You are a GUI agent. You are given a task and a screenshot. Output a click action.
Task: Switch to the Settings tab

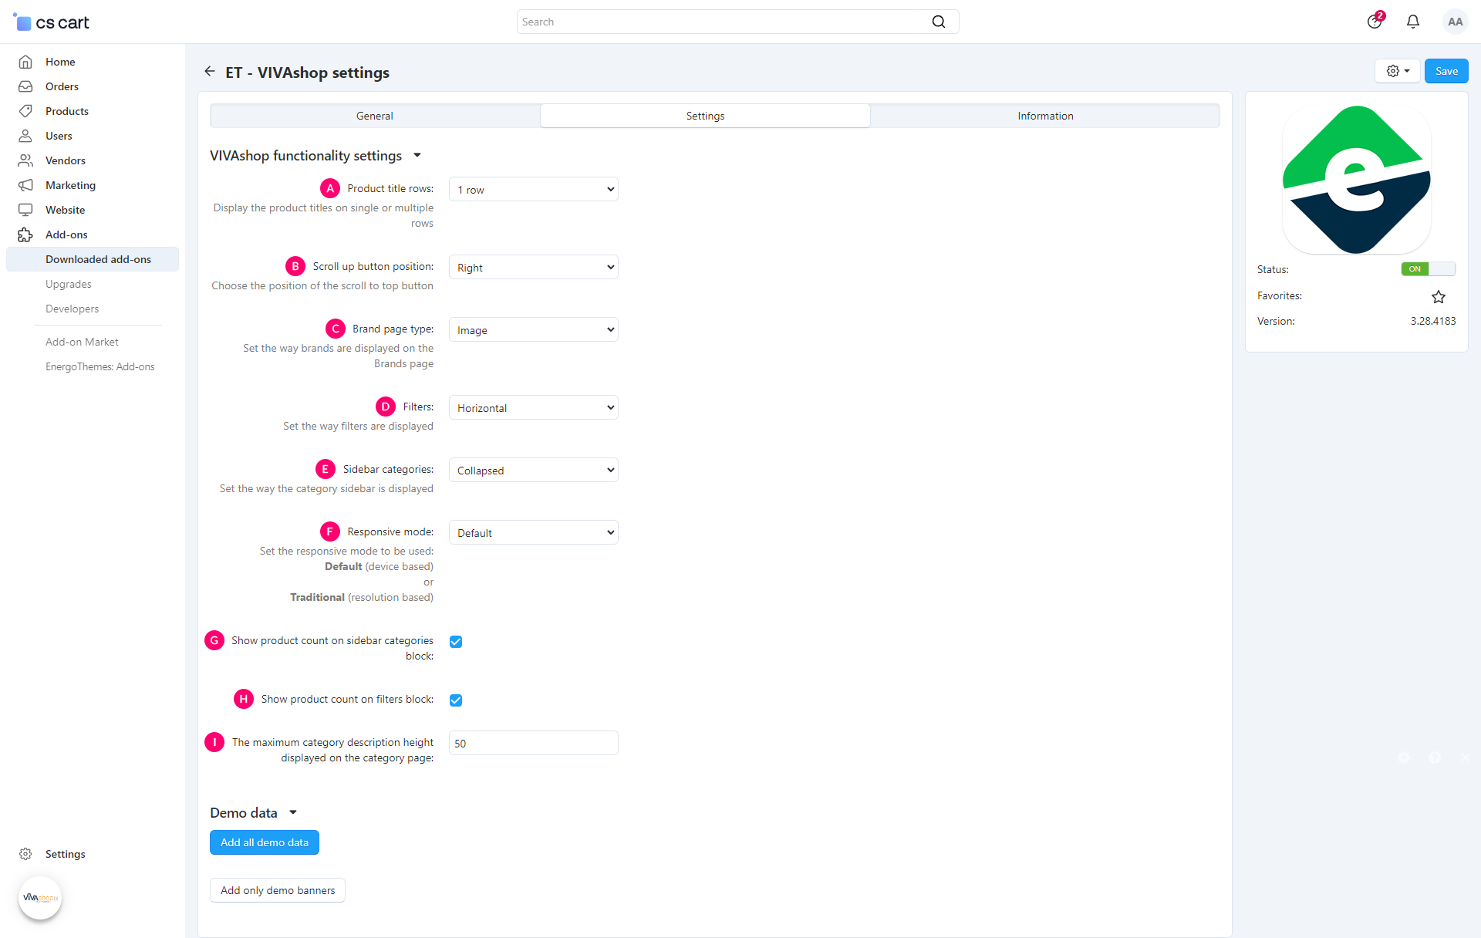tap(705, 116)
